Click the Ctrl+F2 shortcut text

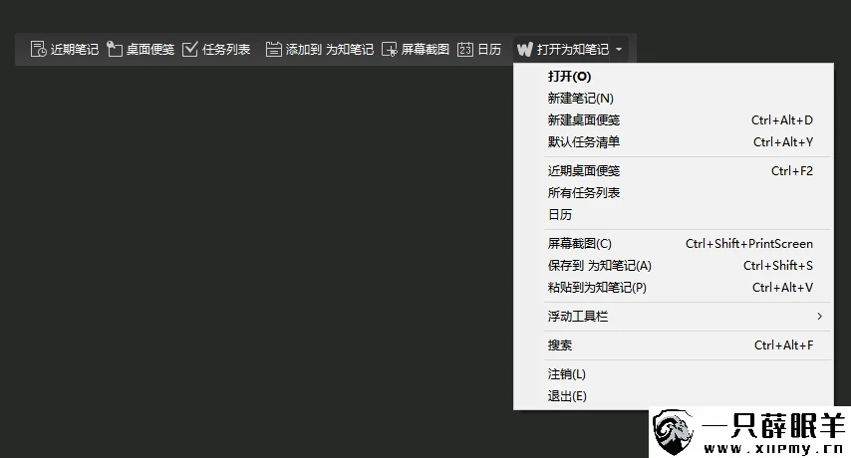pos(792,170)
